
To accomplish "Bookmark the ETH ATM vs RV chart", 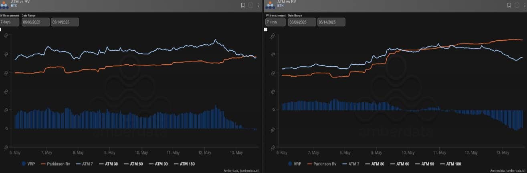I will tap(509, 5).
